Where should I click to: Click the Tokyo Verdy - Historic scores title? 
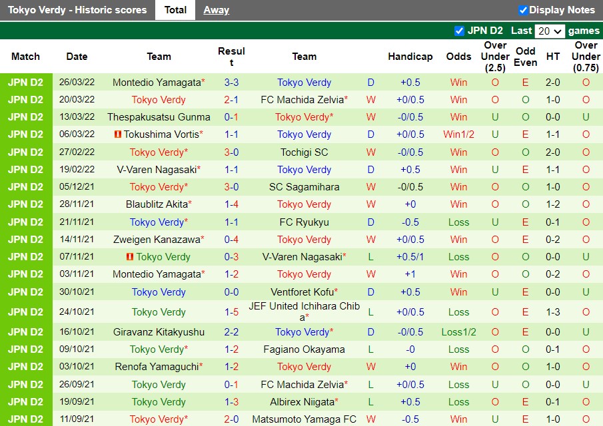tap(77, 10)
